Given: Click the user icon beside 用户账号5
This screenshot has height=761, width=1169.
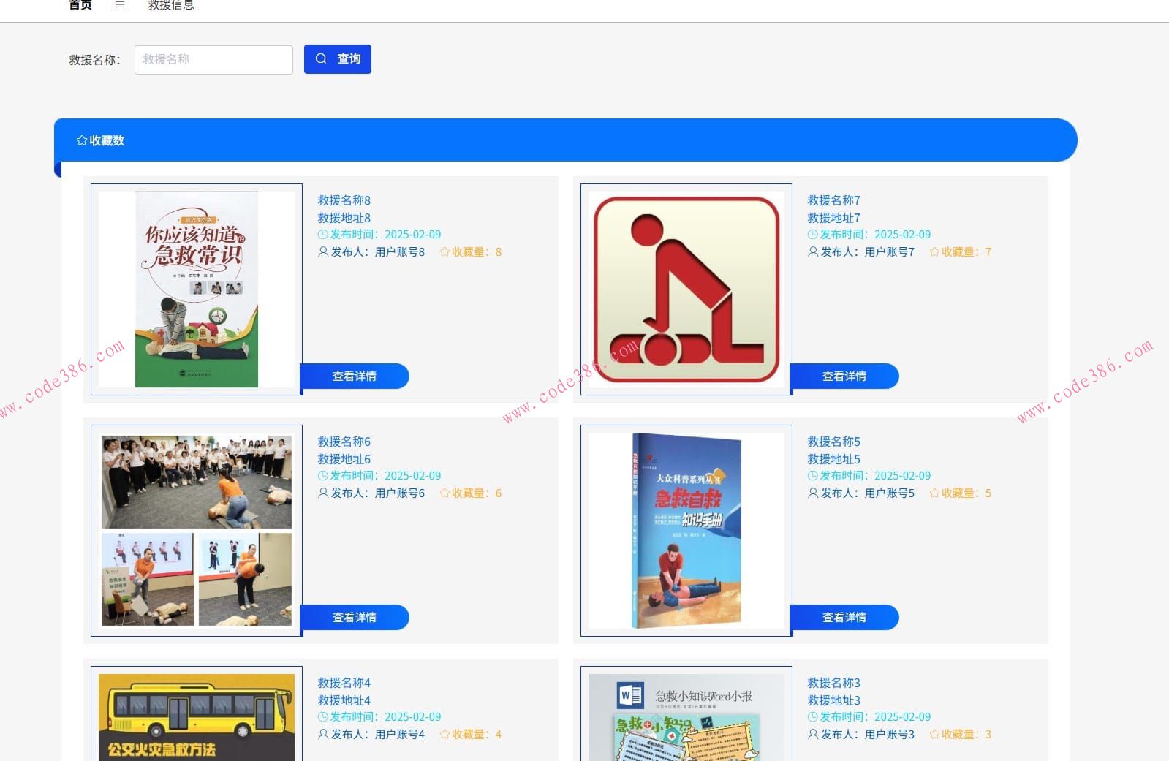Looking at the screenshot, I should click(813, 493).
